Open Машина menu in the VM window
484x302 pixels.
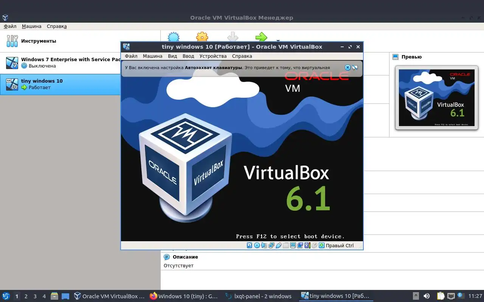(x=152, y=56)
